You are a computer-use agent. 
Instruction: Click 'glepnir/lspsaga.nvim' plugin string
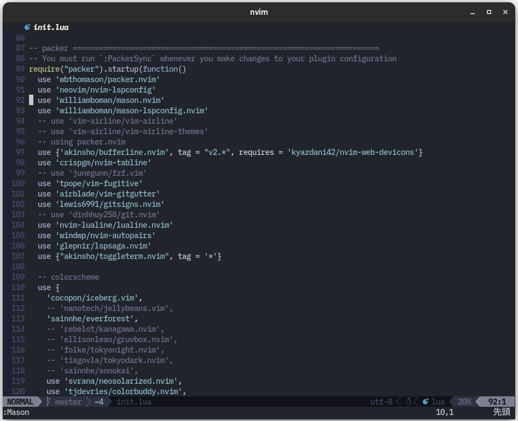tap(103, 246)
